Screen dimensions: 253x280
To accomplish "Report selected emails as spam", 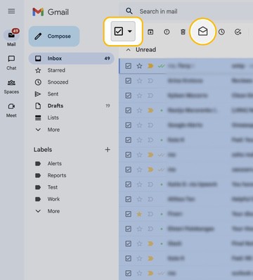I will 167,32.
